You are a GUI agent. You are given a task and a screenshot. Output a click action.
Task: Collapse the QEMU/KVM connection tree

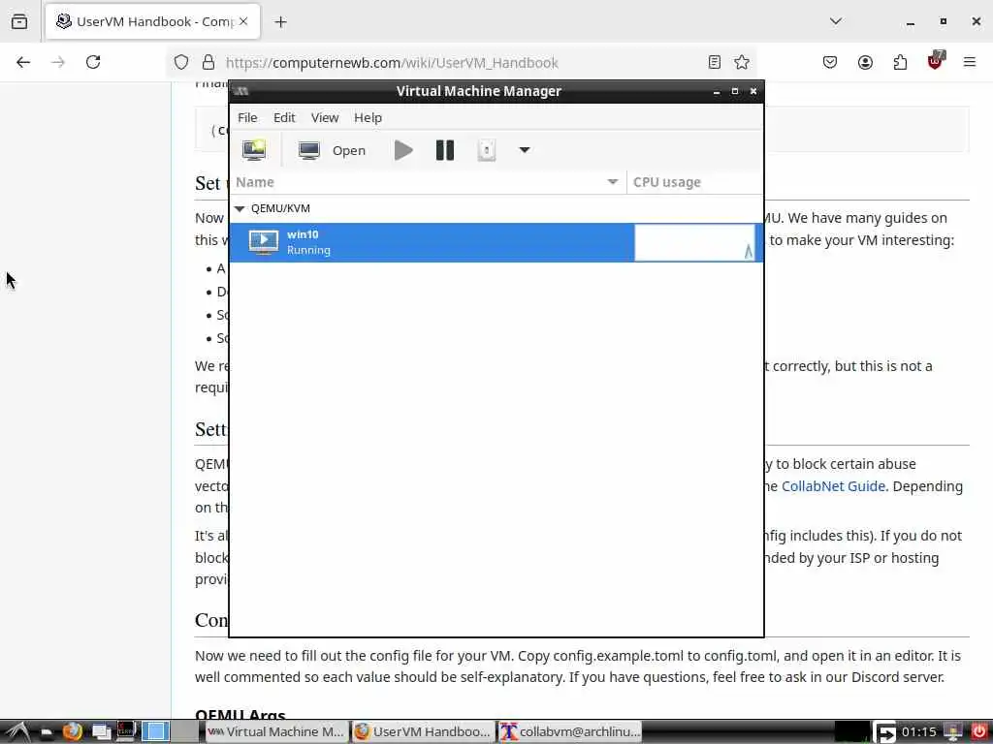tap(240, 208)
